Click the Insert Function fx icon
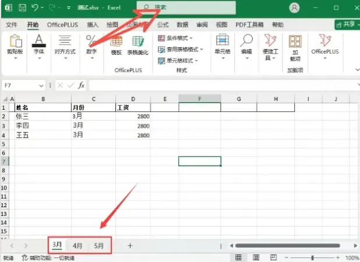Screen dimensions: 360x262 coord(82,86)
